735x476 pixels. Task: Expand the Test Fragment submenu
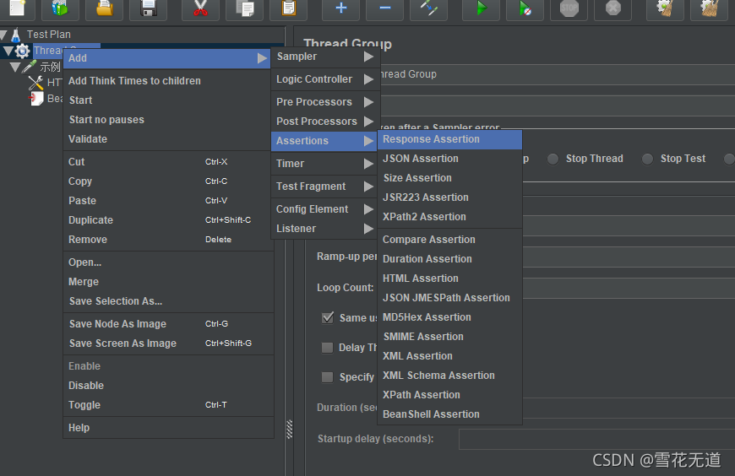[x=325, y=187]
